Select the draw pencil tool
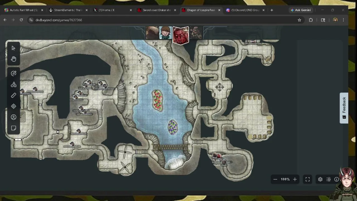Viewport: 357px width, 201px height. [x=13, y=73]
